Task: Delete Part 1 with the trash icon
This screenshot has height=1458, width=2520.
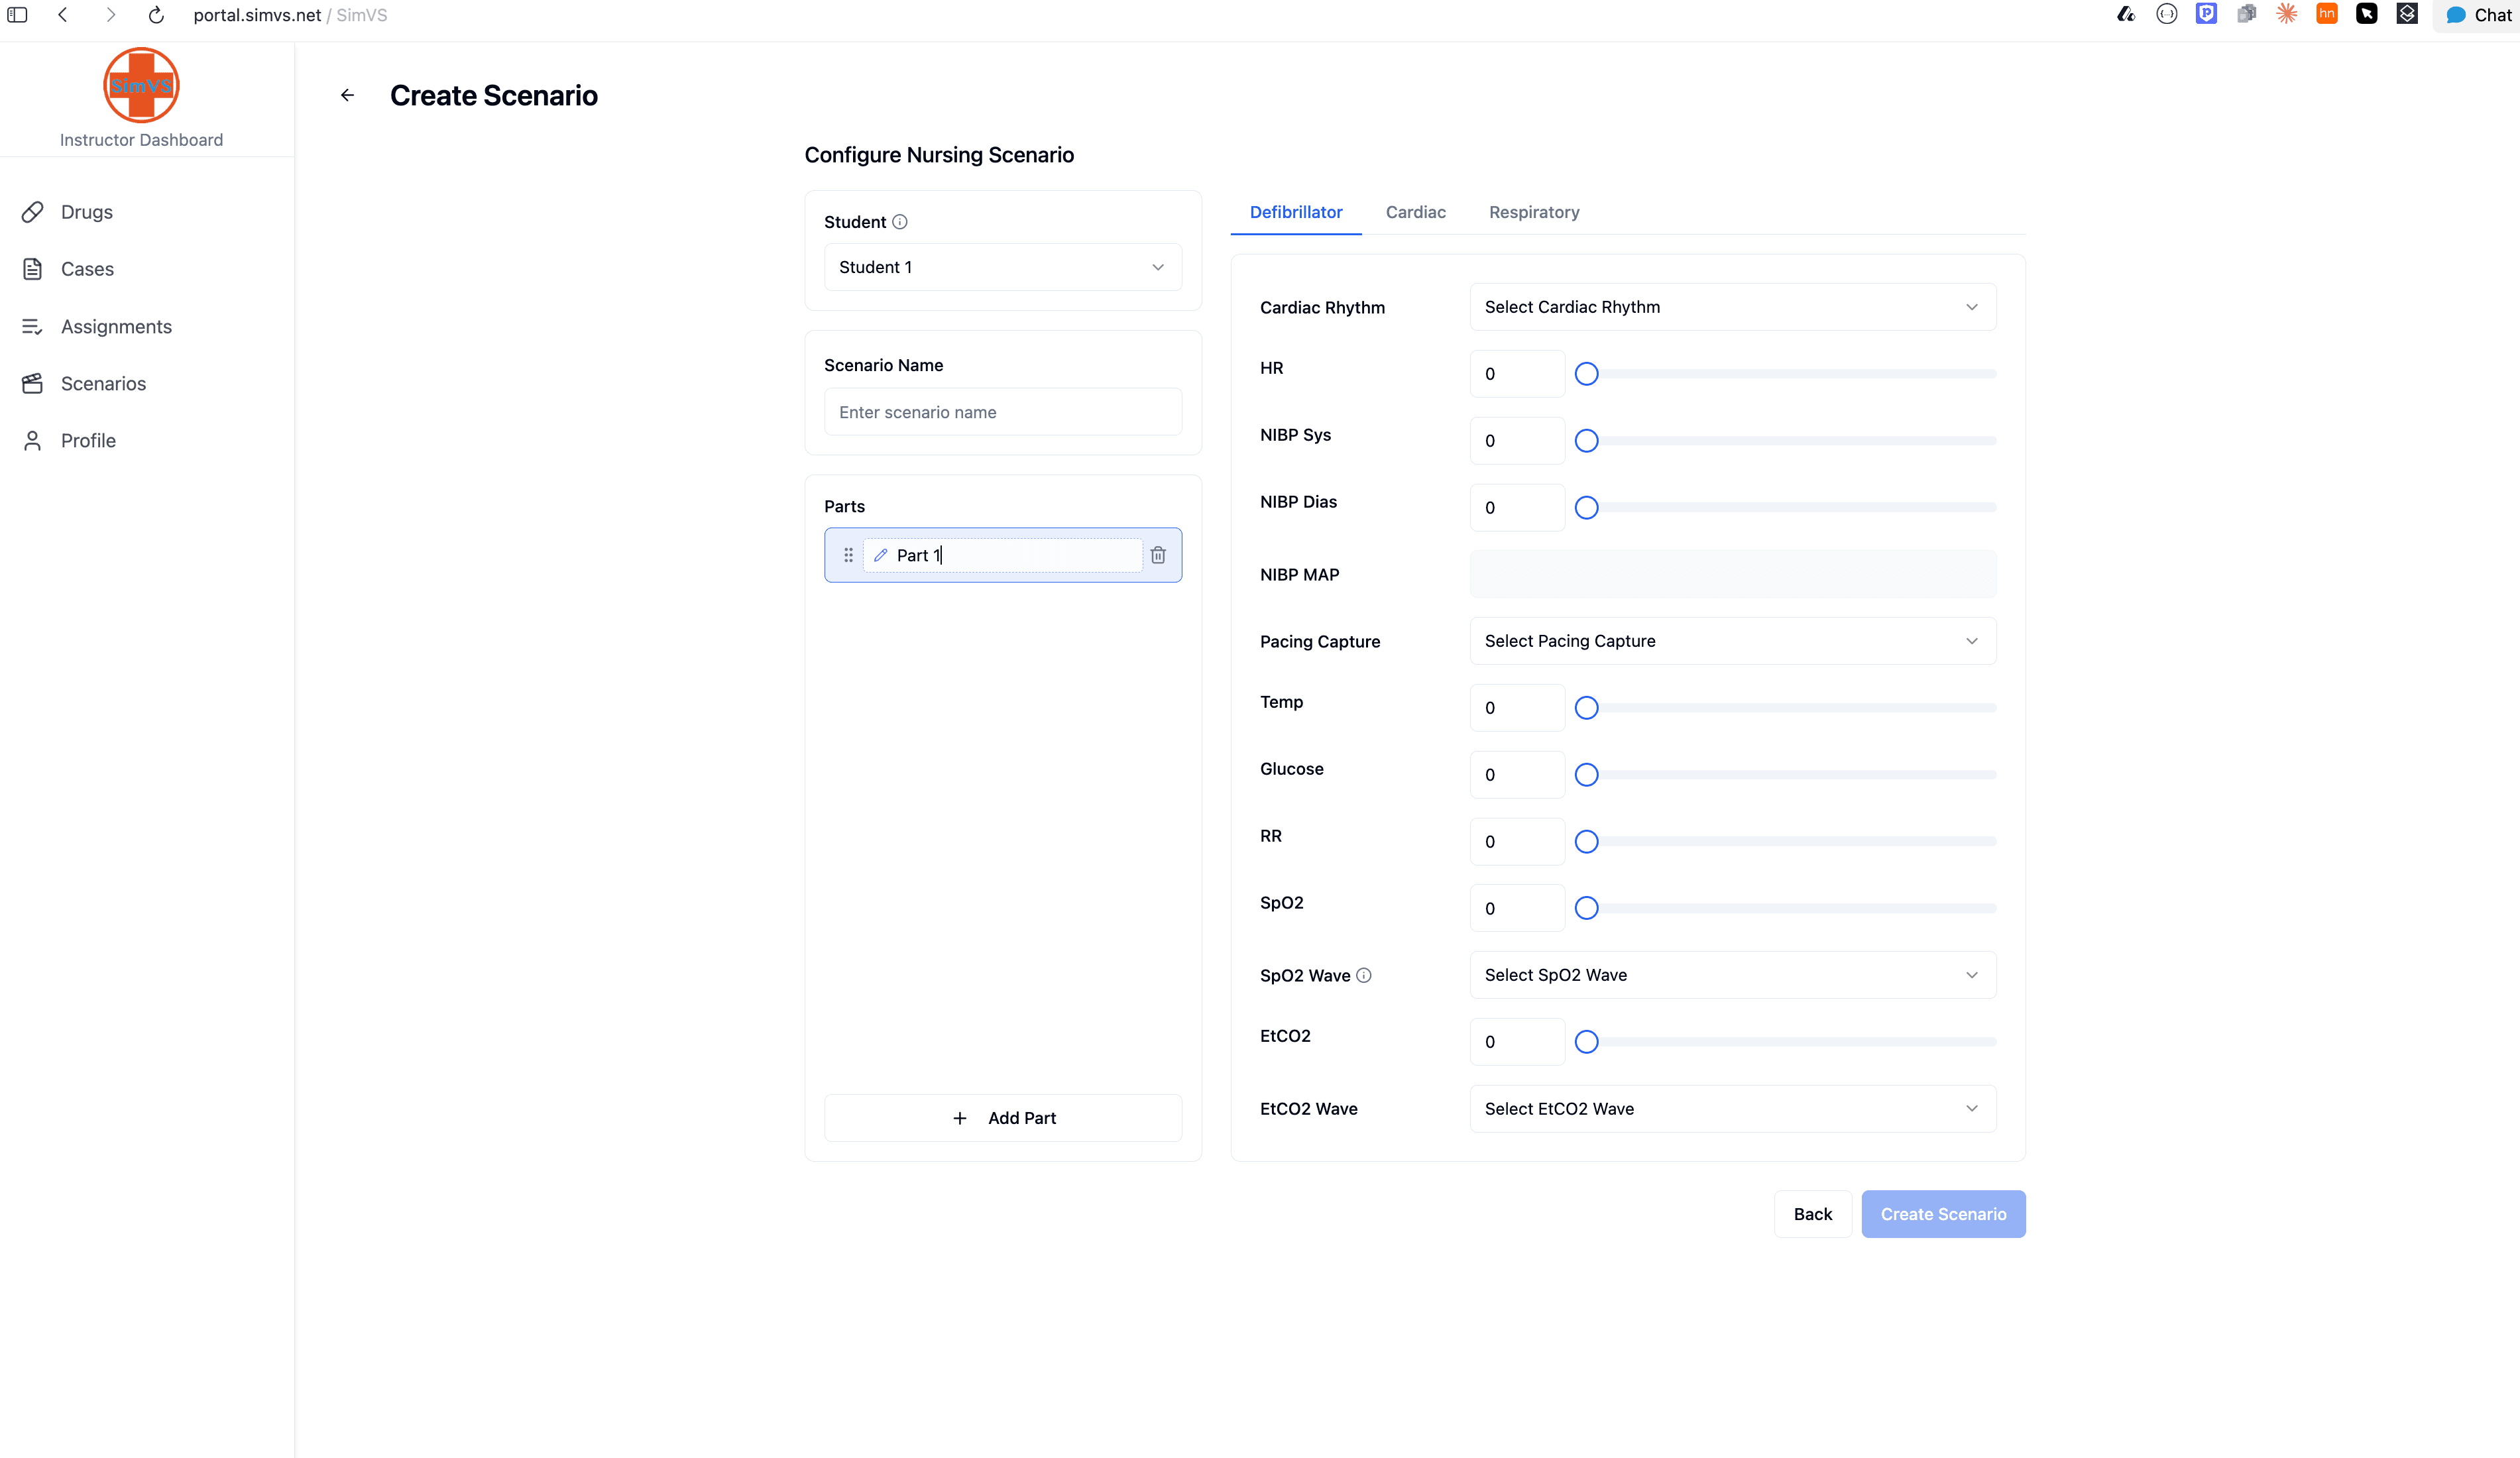Action: (1157, 555)
